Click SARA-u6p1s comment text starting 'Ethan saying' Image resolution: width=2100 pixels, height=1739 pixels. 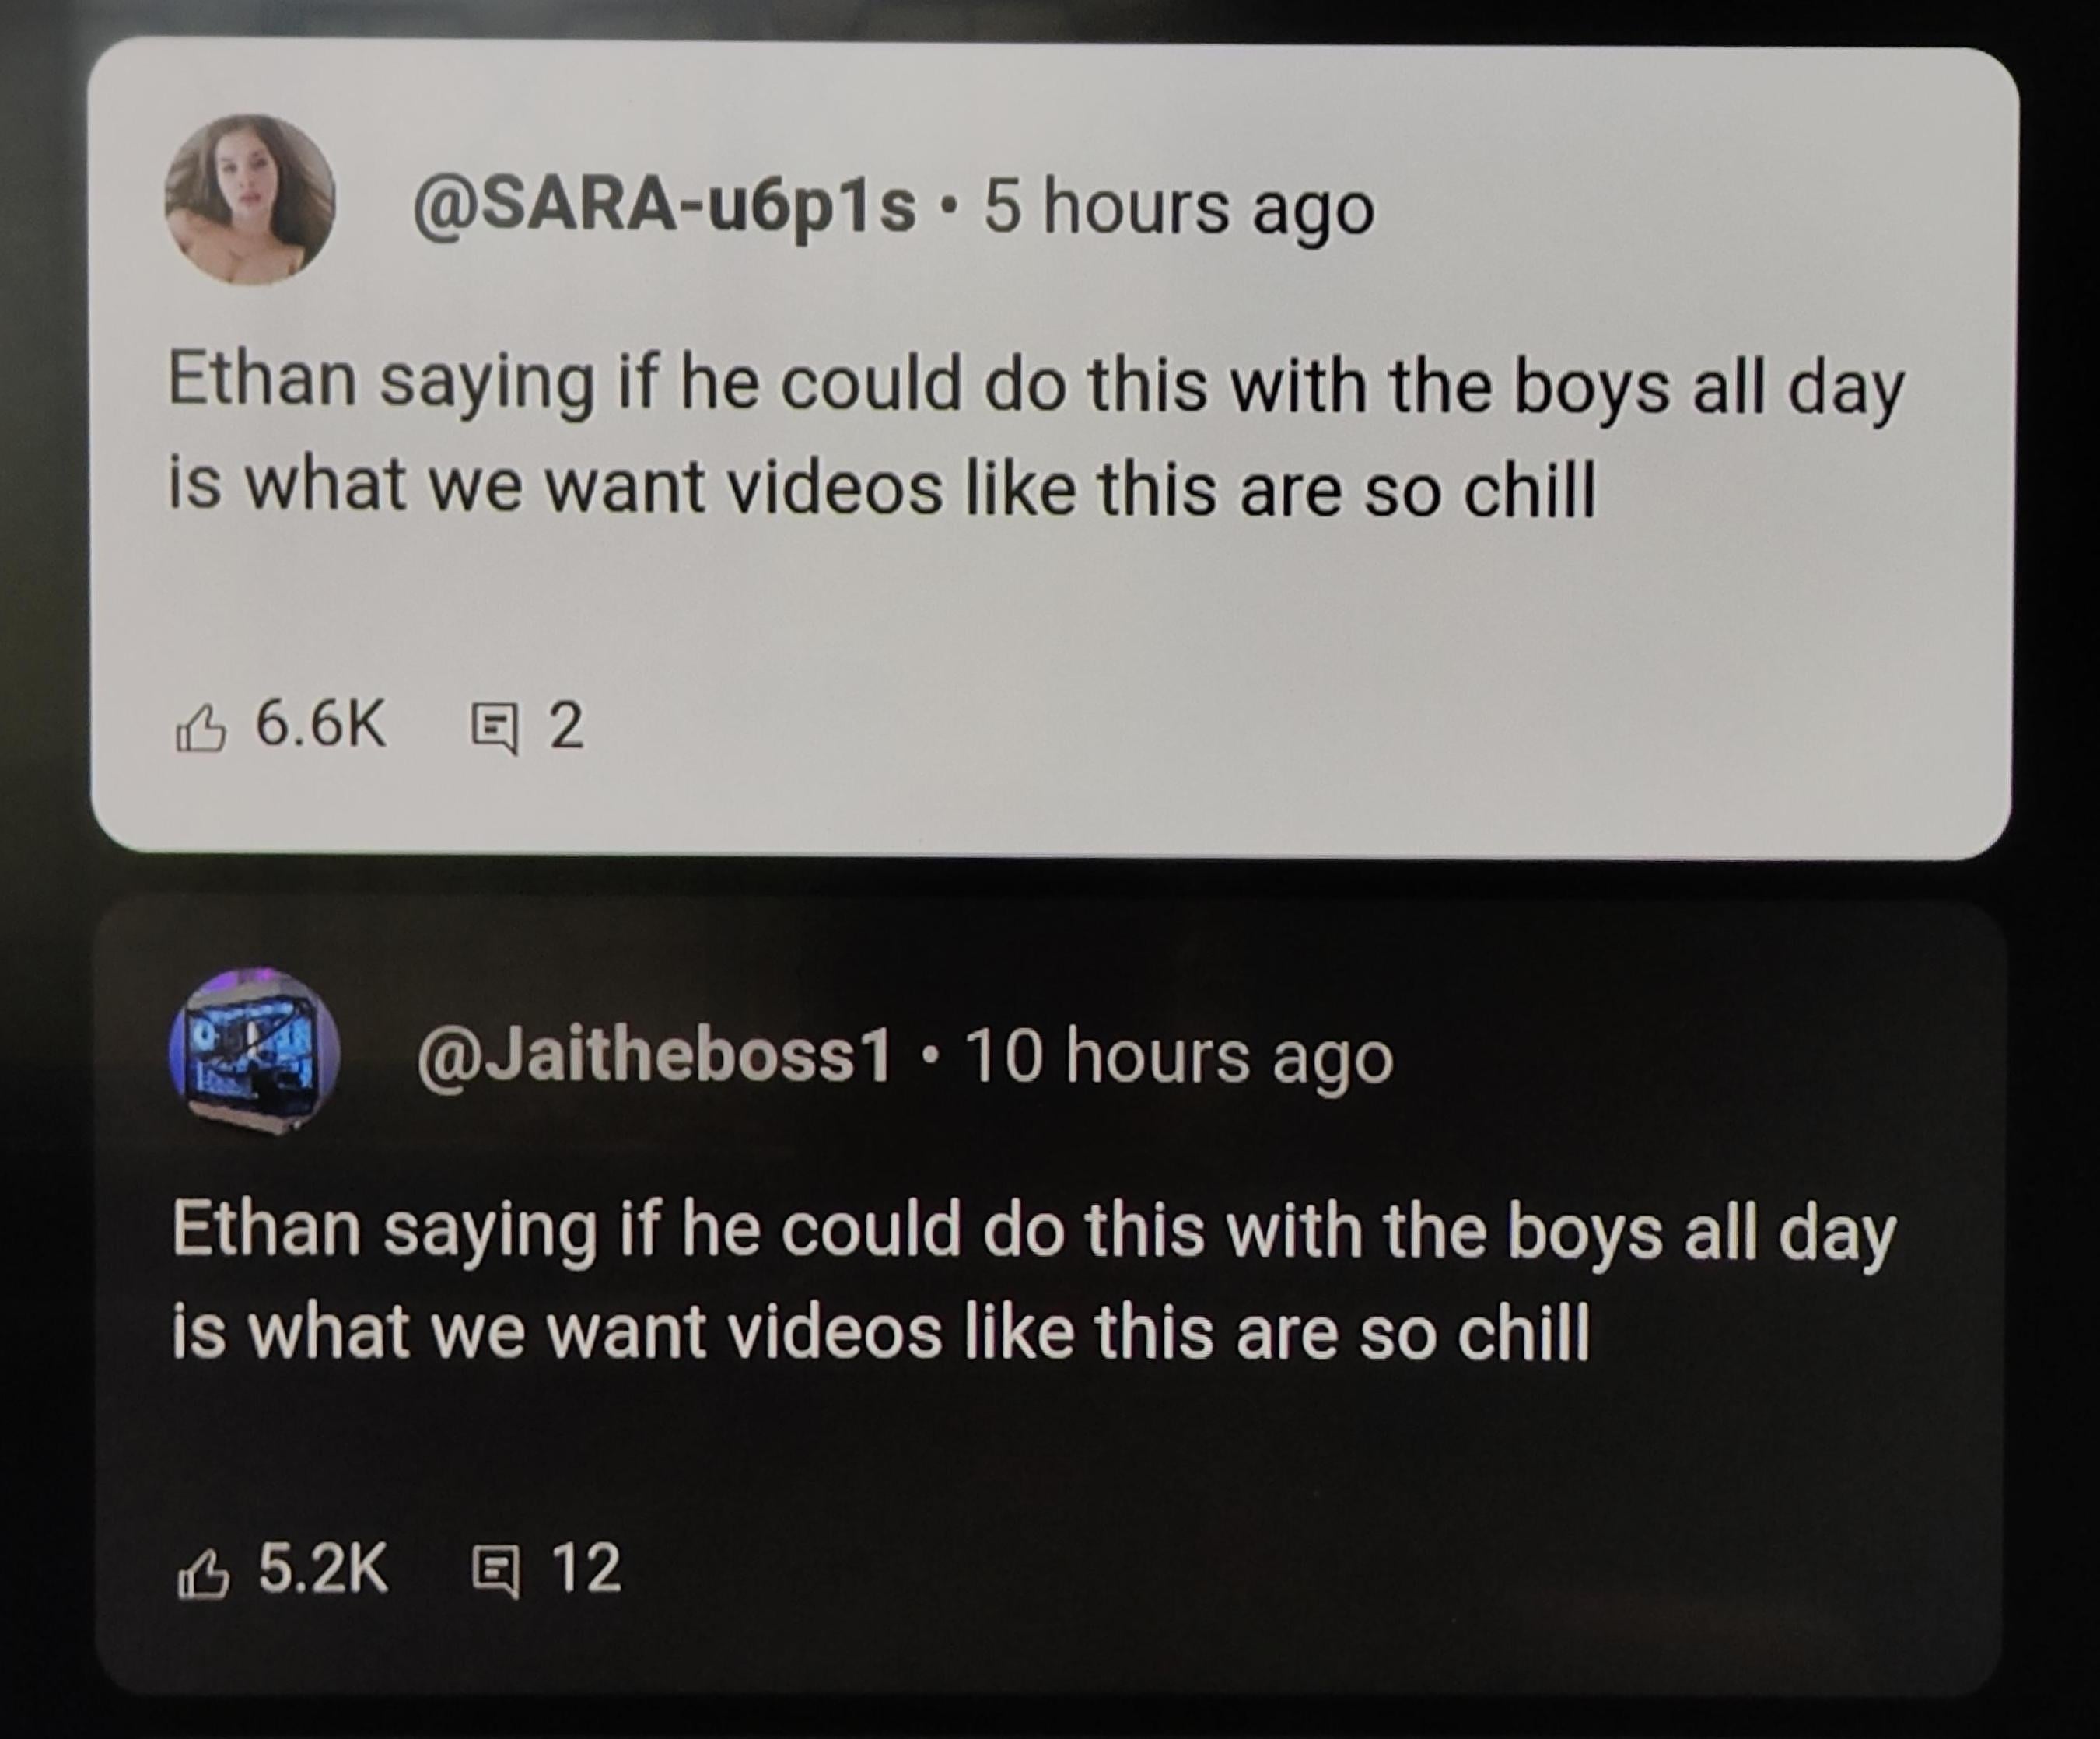1036,436
